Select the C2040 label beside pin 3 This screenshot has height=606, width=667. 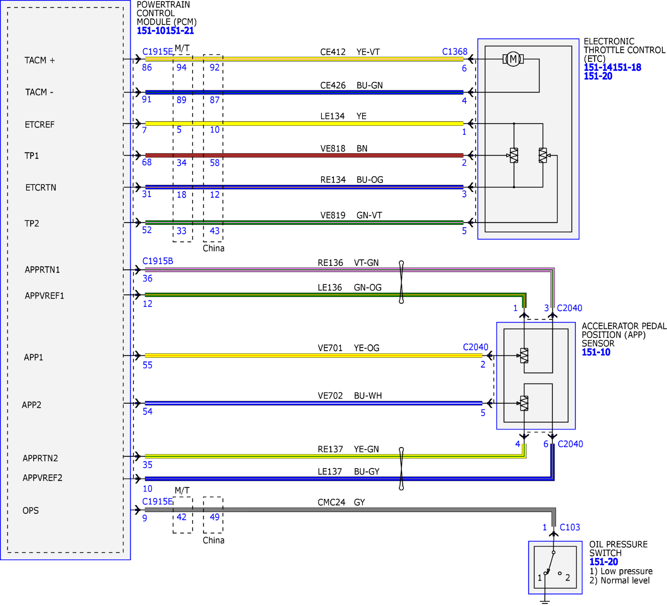(569, 308)
